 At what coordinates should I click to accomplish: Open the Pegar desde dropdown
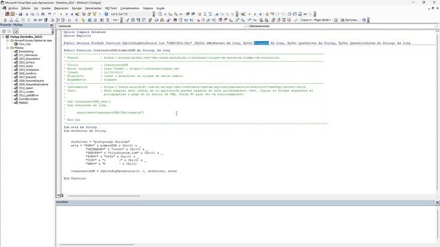322,20
